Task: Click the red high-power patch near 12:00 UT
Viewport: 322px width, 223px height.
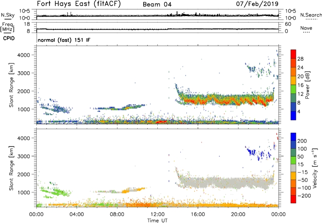Action: (x=161, y=122)
